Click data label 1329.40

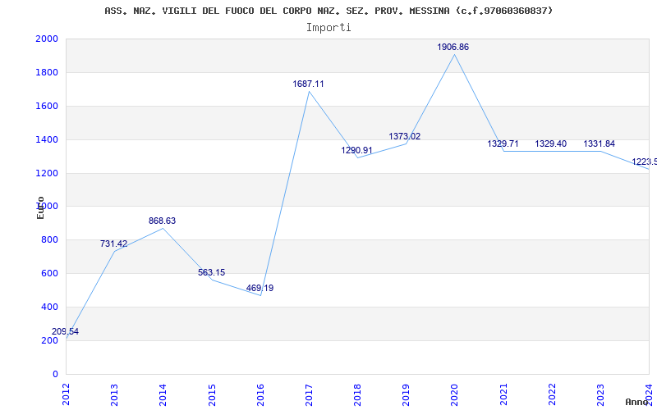pyautogui.click(x=550, y=144)
